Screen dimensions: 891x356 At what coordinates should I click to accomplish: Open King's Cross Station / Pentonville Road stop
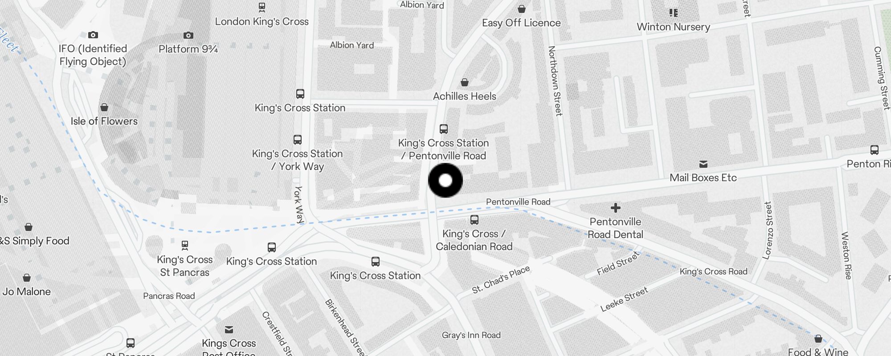444,129
